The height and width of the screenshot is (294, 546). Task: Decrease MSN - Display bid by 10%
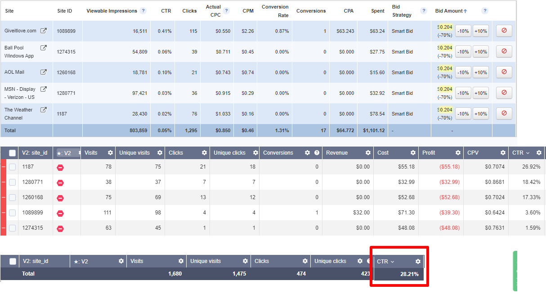click(x=463, y=93)
